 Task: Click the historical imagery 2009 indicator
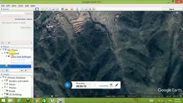coord(56,96)
